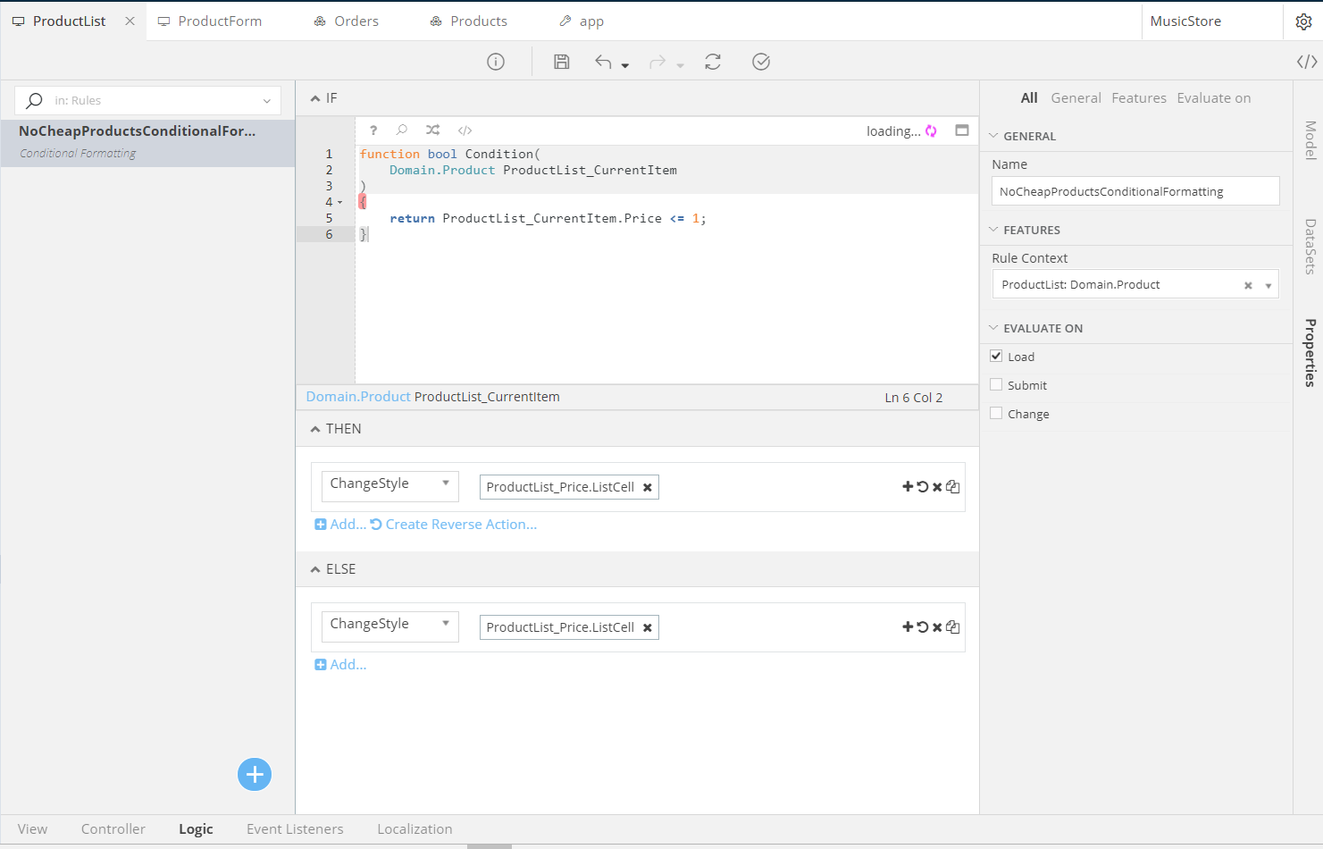Open the info icon in the toolbar

click(496, 62)
